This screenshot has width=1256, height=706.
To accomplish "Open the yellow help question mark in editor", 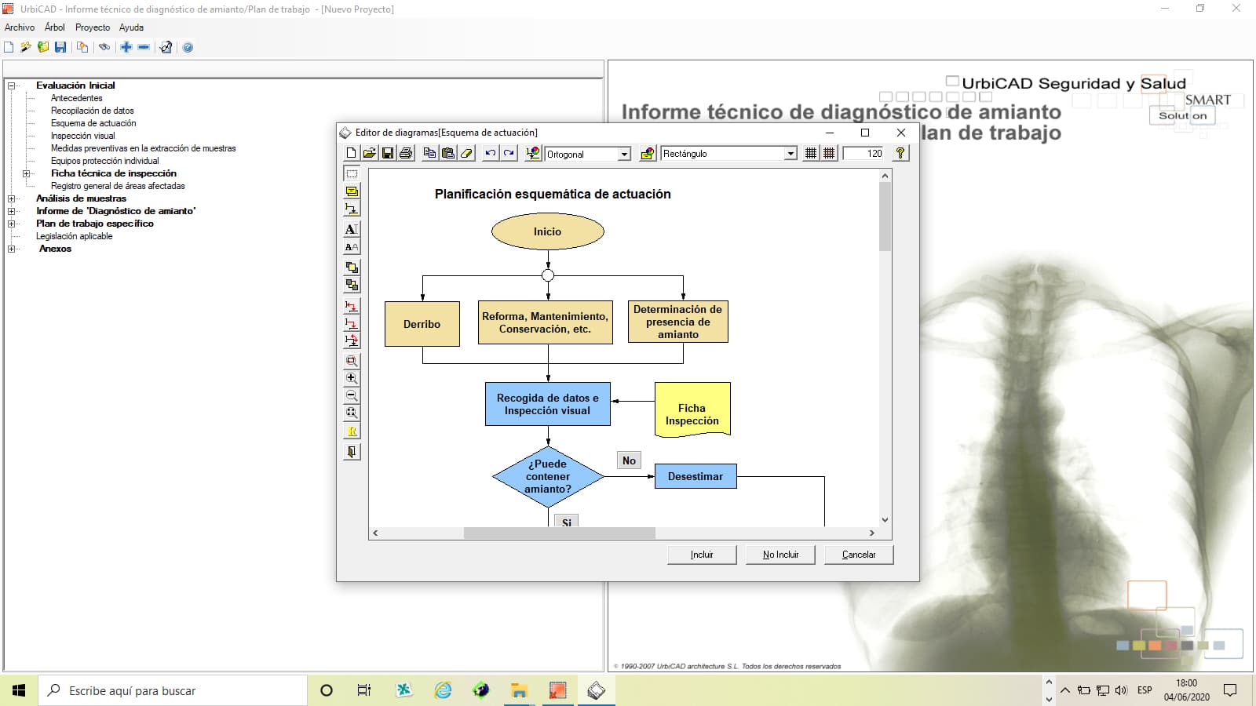I will coord(900,154).
